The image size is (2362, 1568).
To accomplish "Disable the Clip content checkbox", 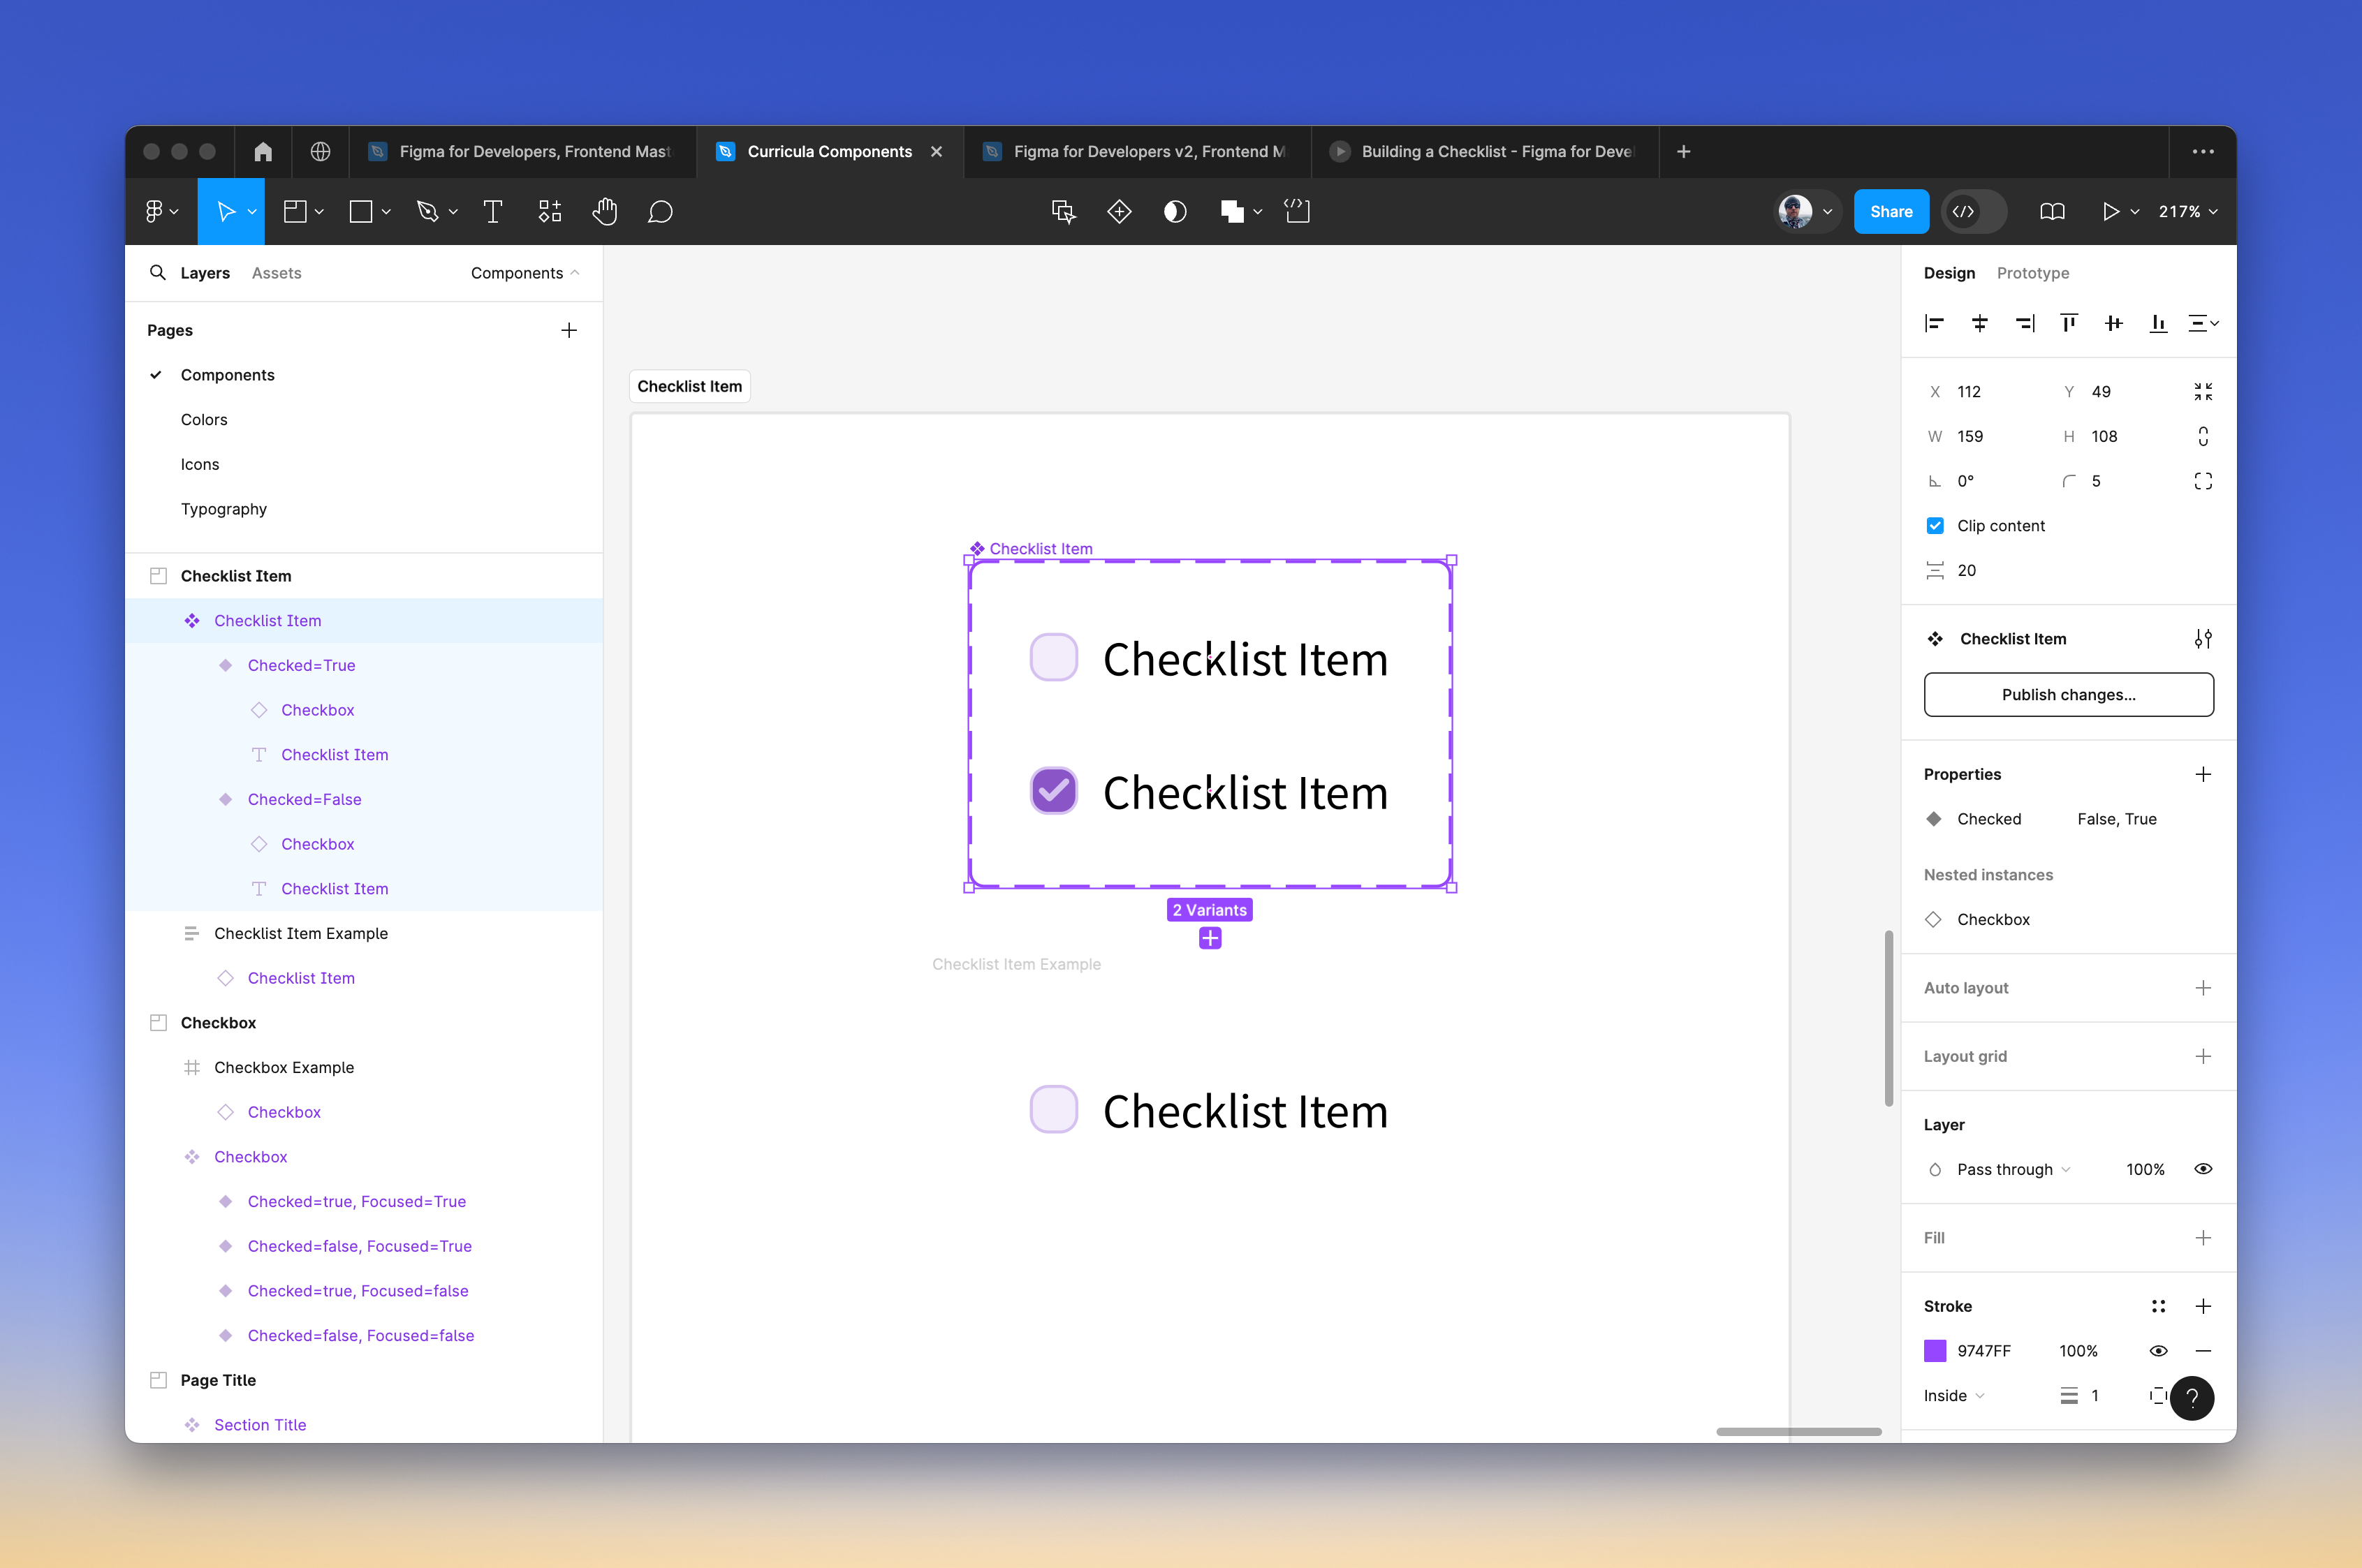I will click(x=1937, y=525).
